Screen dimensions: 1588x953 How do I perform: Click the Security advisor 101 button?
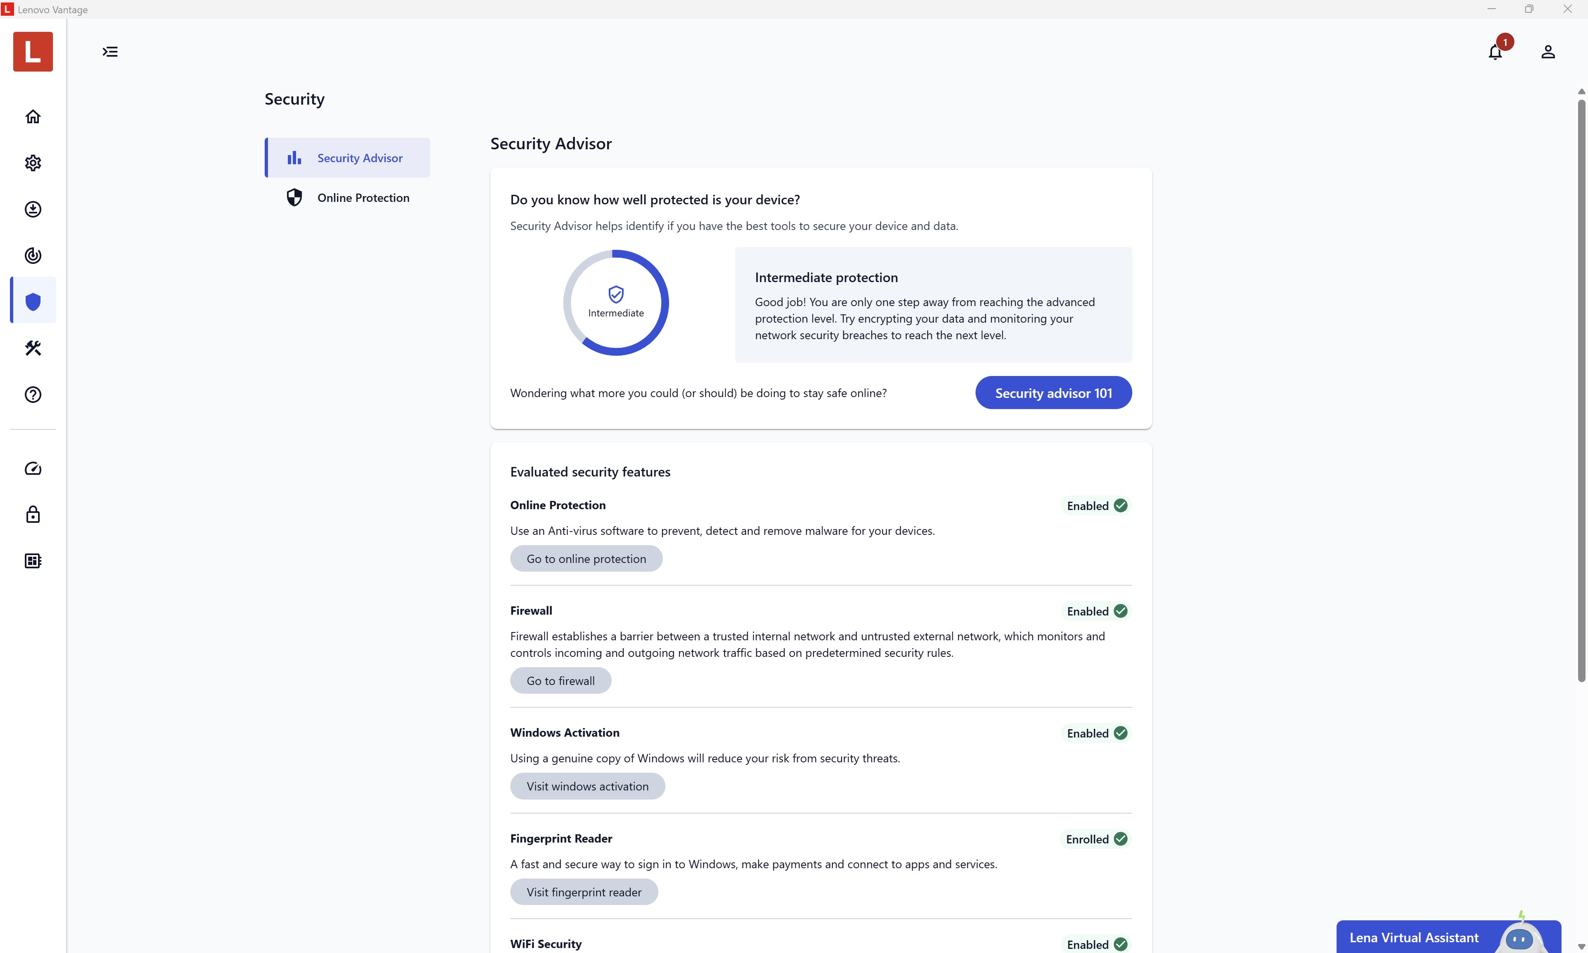[1053, 393]
